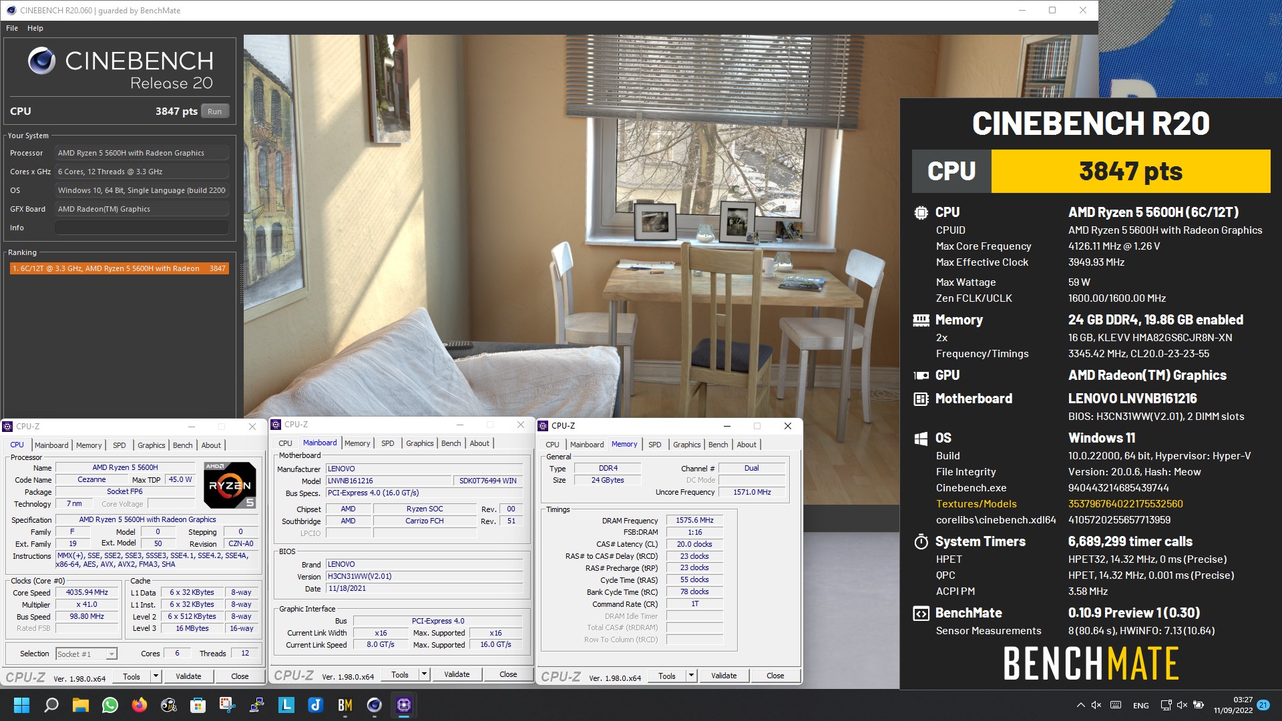
Task: Open the Socket #1 selection dropdown
Action: tap(86, 654)
